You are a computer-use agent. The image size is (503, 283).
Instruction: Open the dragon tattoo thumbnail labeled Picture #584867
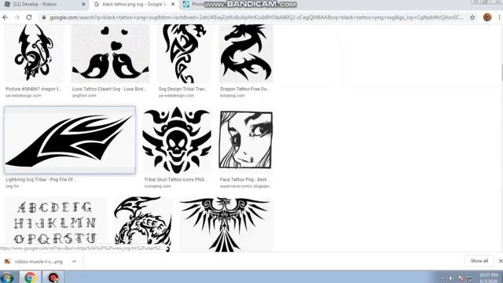click(34, 53)
